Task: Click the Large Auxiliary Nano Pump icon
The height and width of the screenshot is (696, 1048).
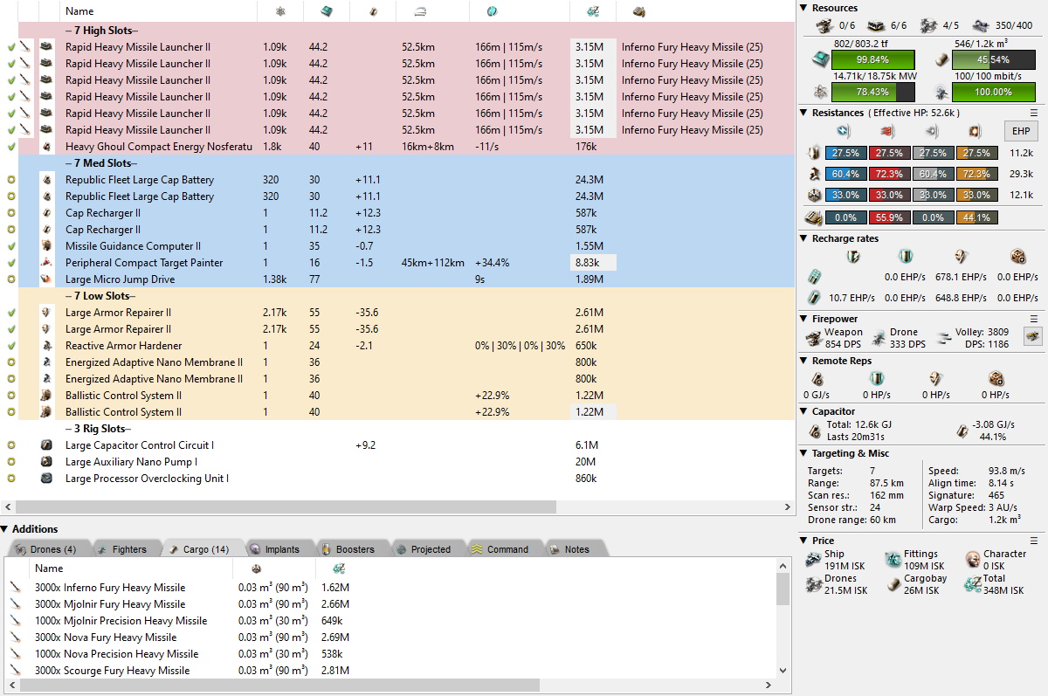Action: coord(46,462)
